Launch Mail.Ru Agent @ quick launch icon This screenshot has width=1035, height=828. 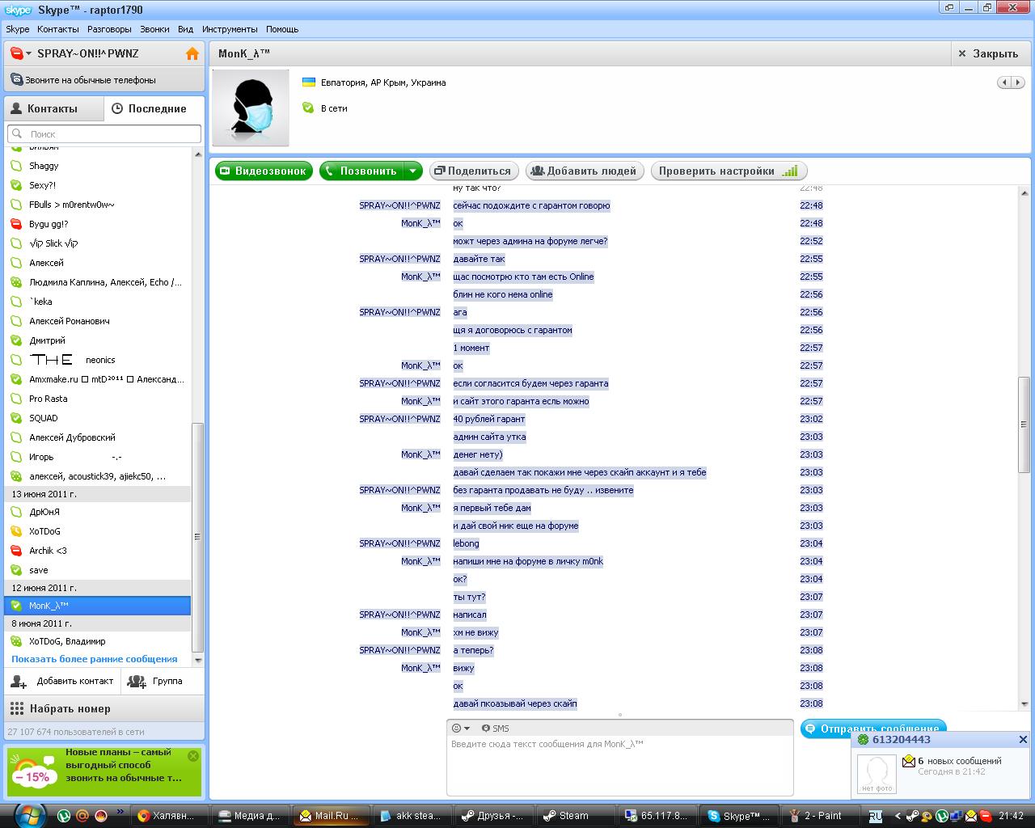[x=82, y=816]
